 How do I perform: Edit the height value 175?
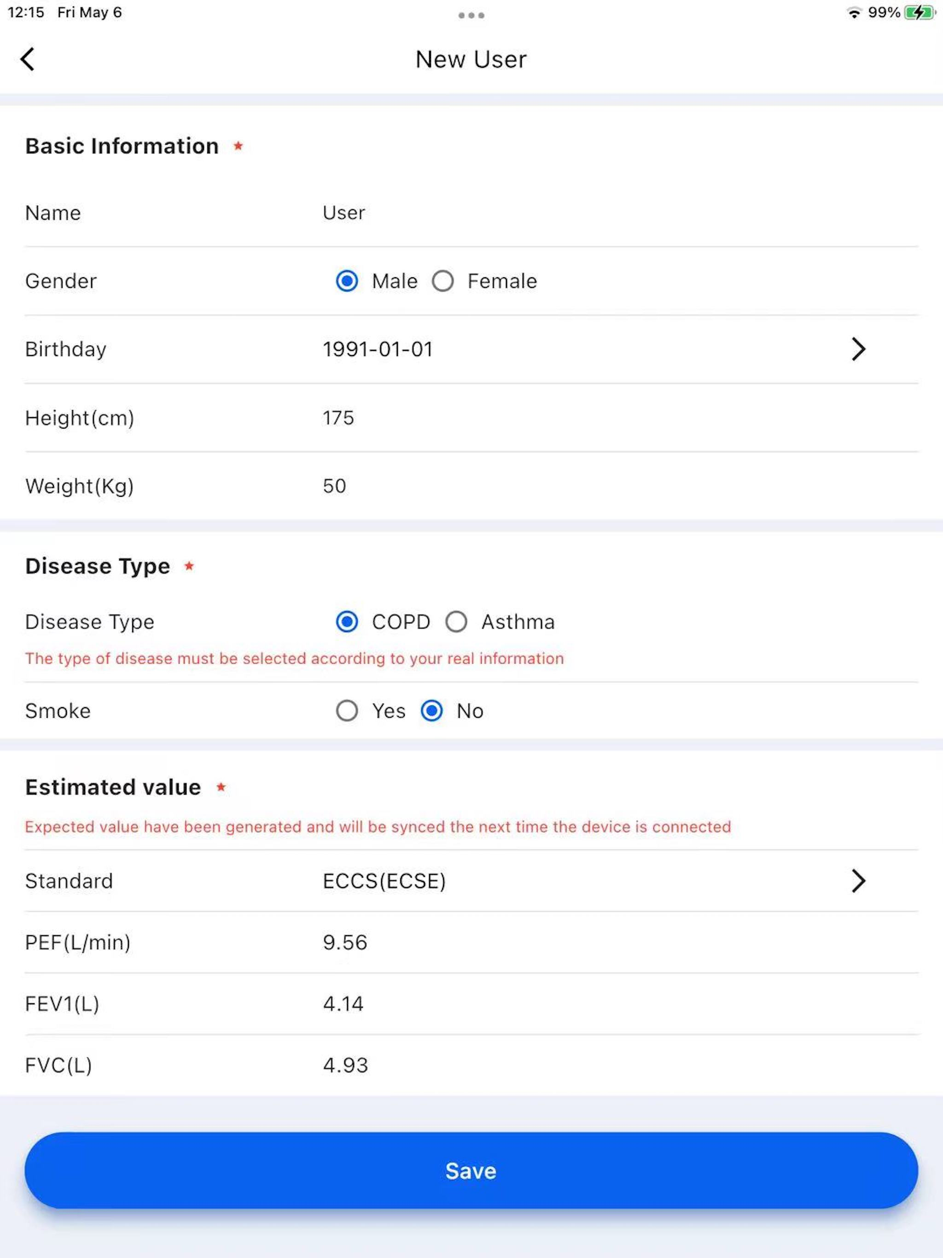[x=338, y=418]
